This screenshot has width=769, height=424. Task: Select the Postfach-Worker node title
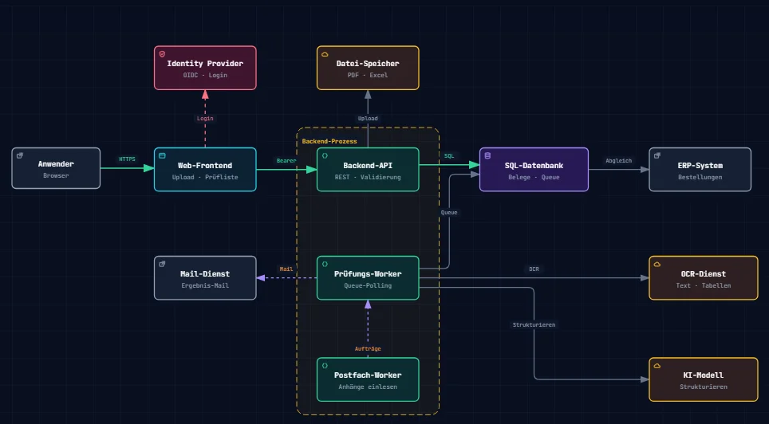click(x=368, y=375)
